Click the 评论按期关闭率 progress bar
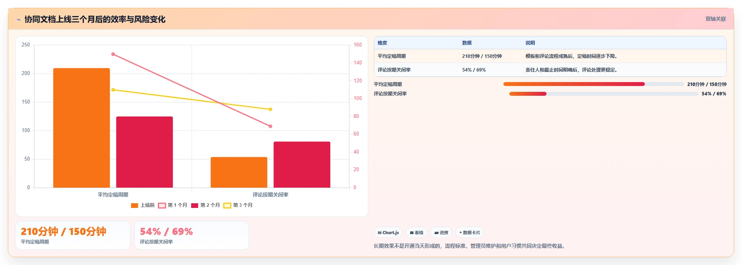 [604, 94]
